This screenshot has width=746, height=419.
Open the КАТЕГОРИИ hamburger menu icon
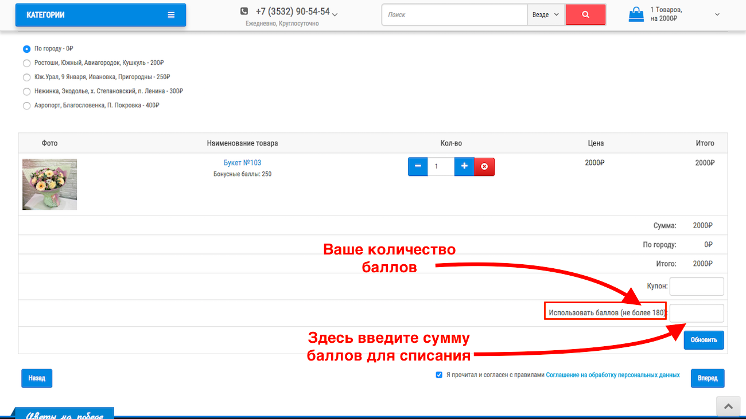(171, 15)
